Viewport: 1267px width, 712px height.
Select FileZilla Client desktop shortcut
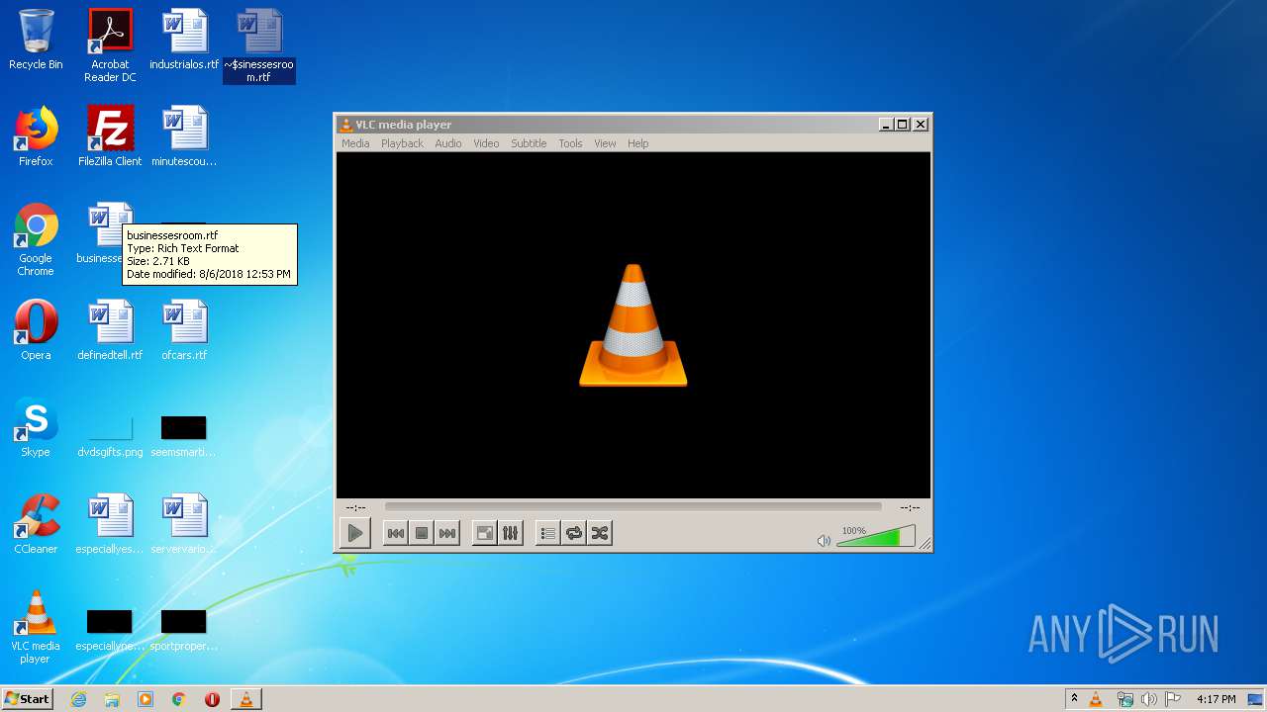pos(110,136)
